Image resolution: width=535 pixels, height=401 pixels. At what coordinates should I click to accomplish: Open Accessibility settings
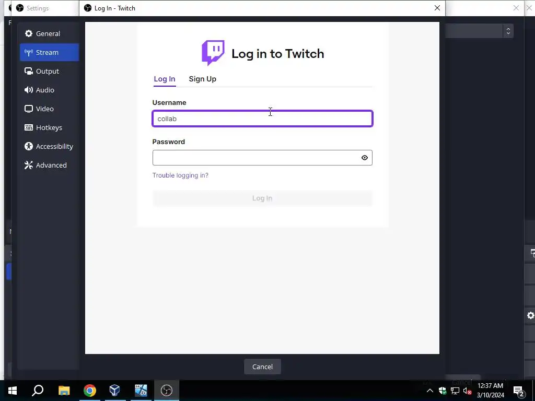pyautogui.click(x=49, y=146)
